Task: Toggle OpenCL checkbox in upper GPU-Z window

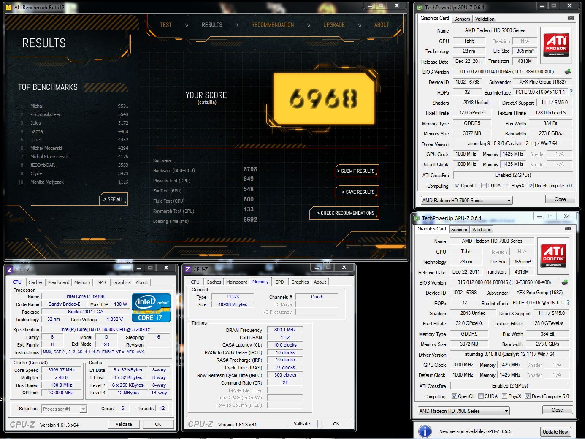Action: (x=457, y=186)
